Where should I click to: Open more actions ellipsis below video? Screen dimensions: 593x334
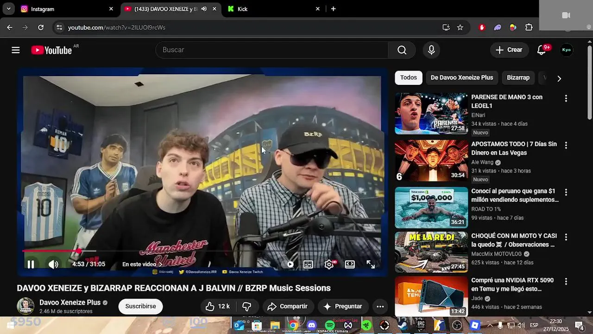(380, 306)
